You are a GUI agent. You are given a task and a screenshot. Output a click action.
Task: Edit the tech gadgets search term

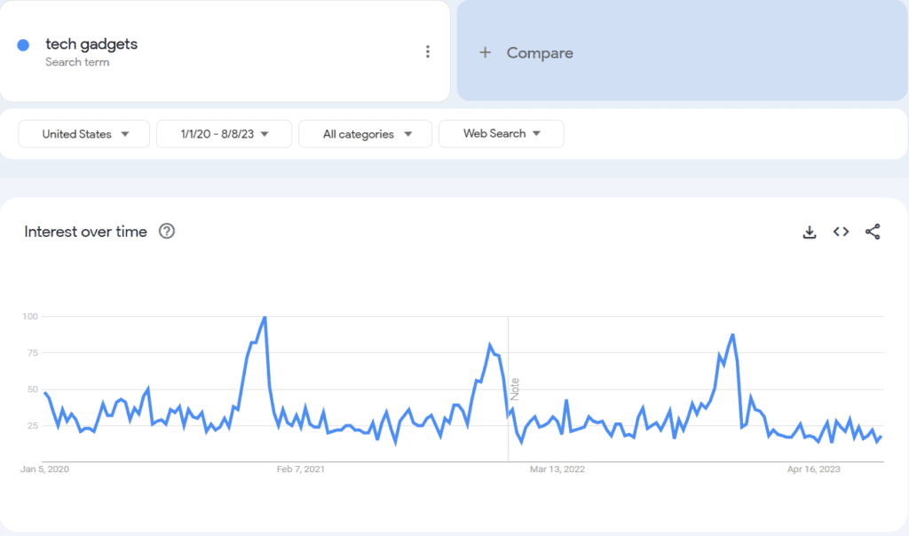click(91, 44)
